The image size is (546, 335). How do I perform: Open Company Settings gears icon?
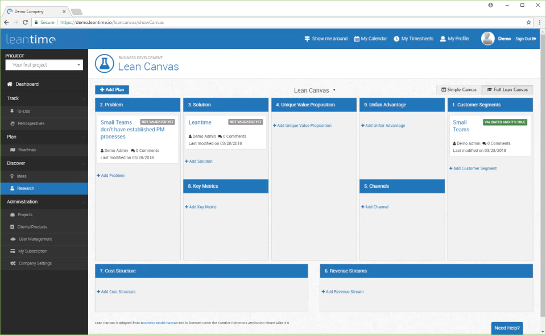coord(13,263)
